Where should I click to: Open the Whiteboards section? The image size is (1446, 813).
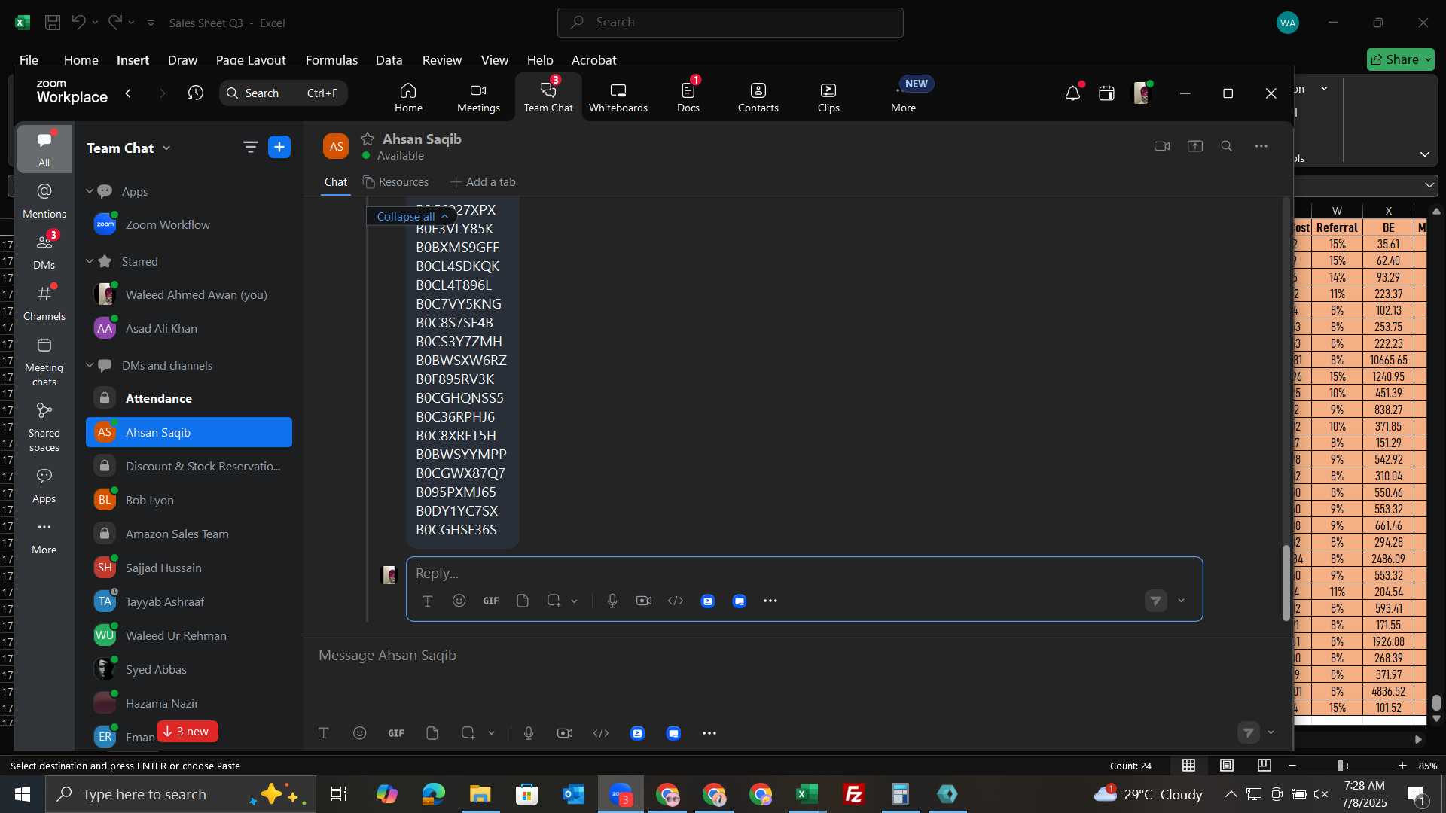618,97
